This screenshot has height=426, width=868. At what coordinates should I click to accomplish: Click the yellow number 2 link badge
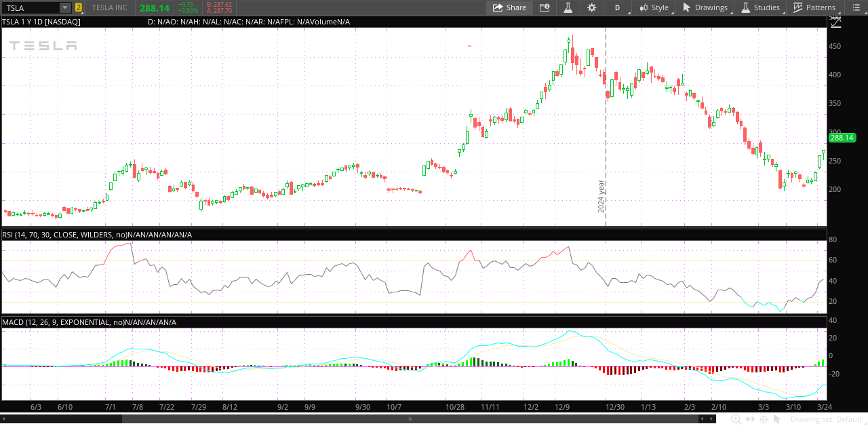[x=79, y=7]
